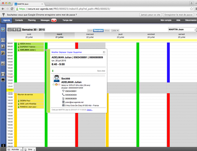Click the undo arrow icon in sidebar
The height and width of the screenshot is (151, 197).
[3, 63]
